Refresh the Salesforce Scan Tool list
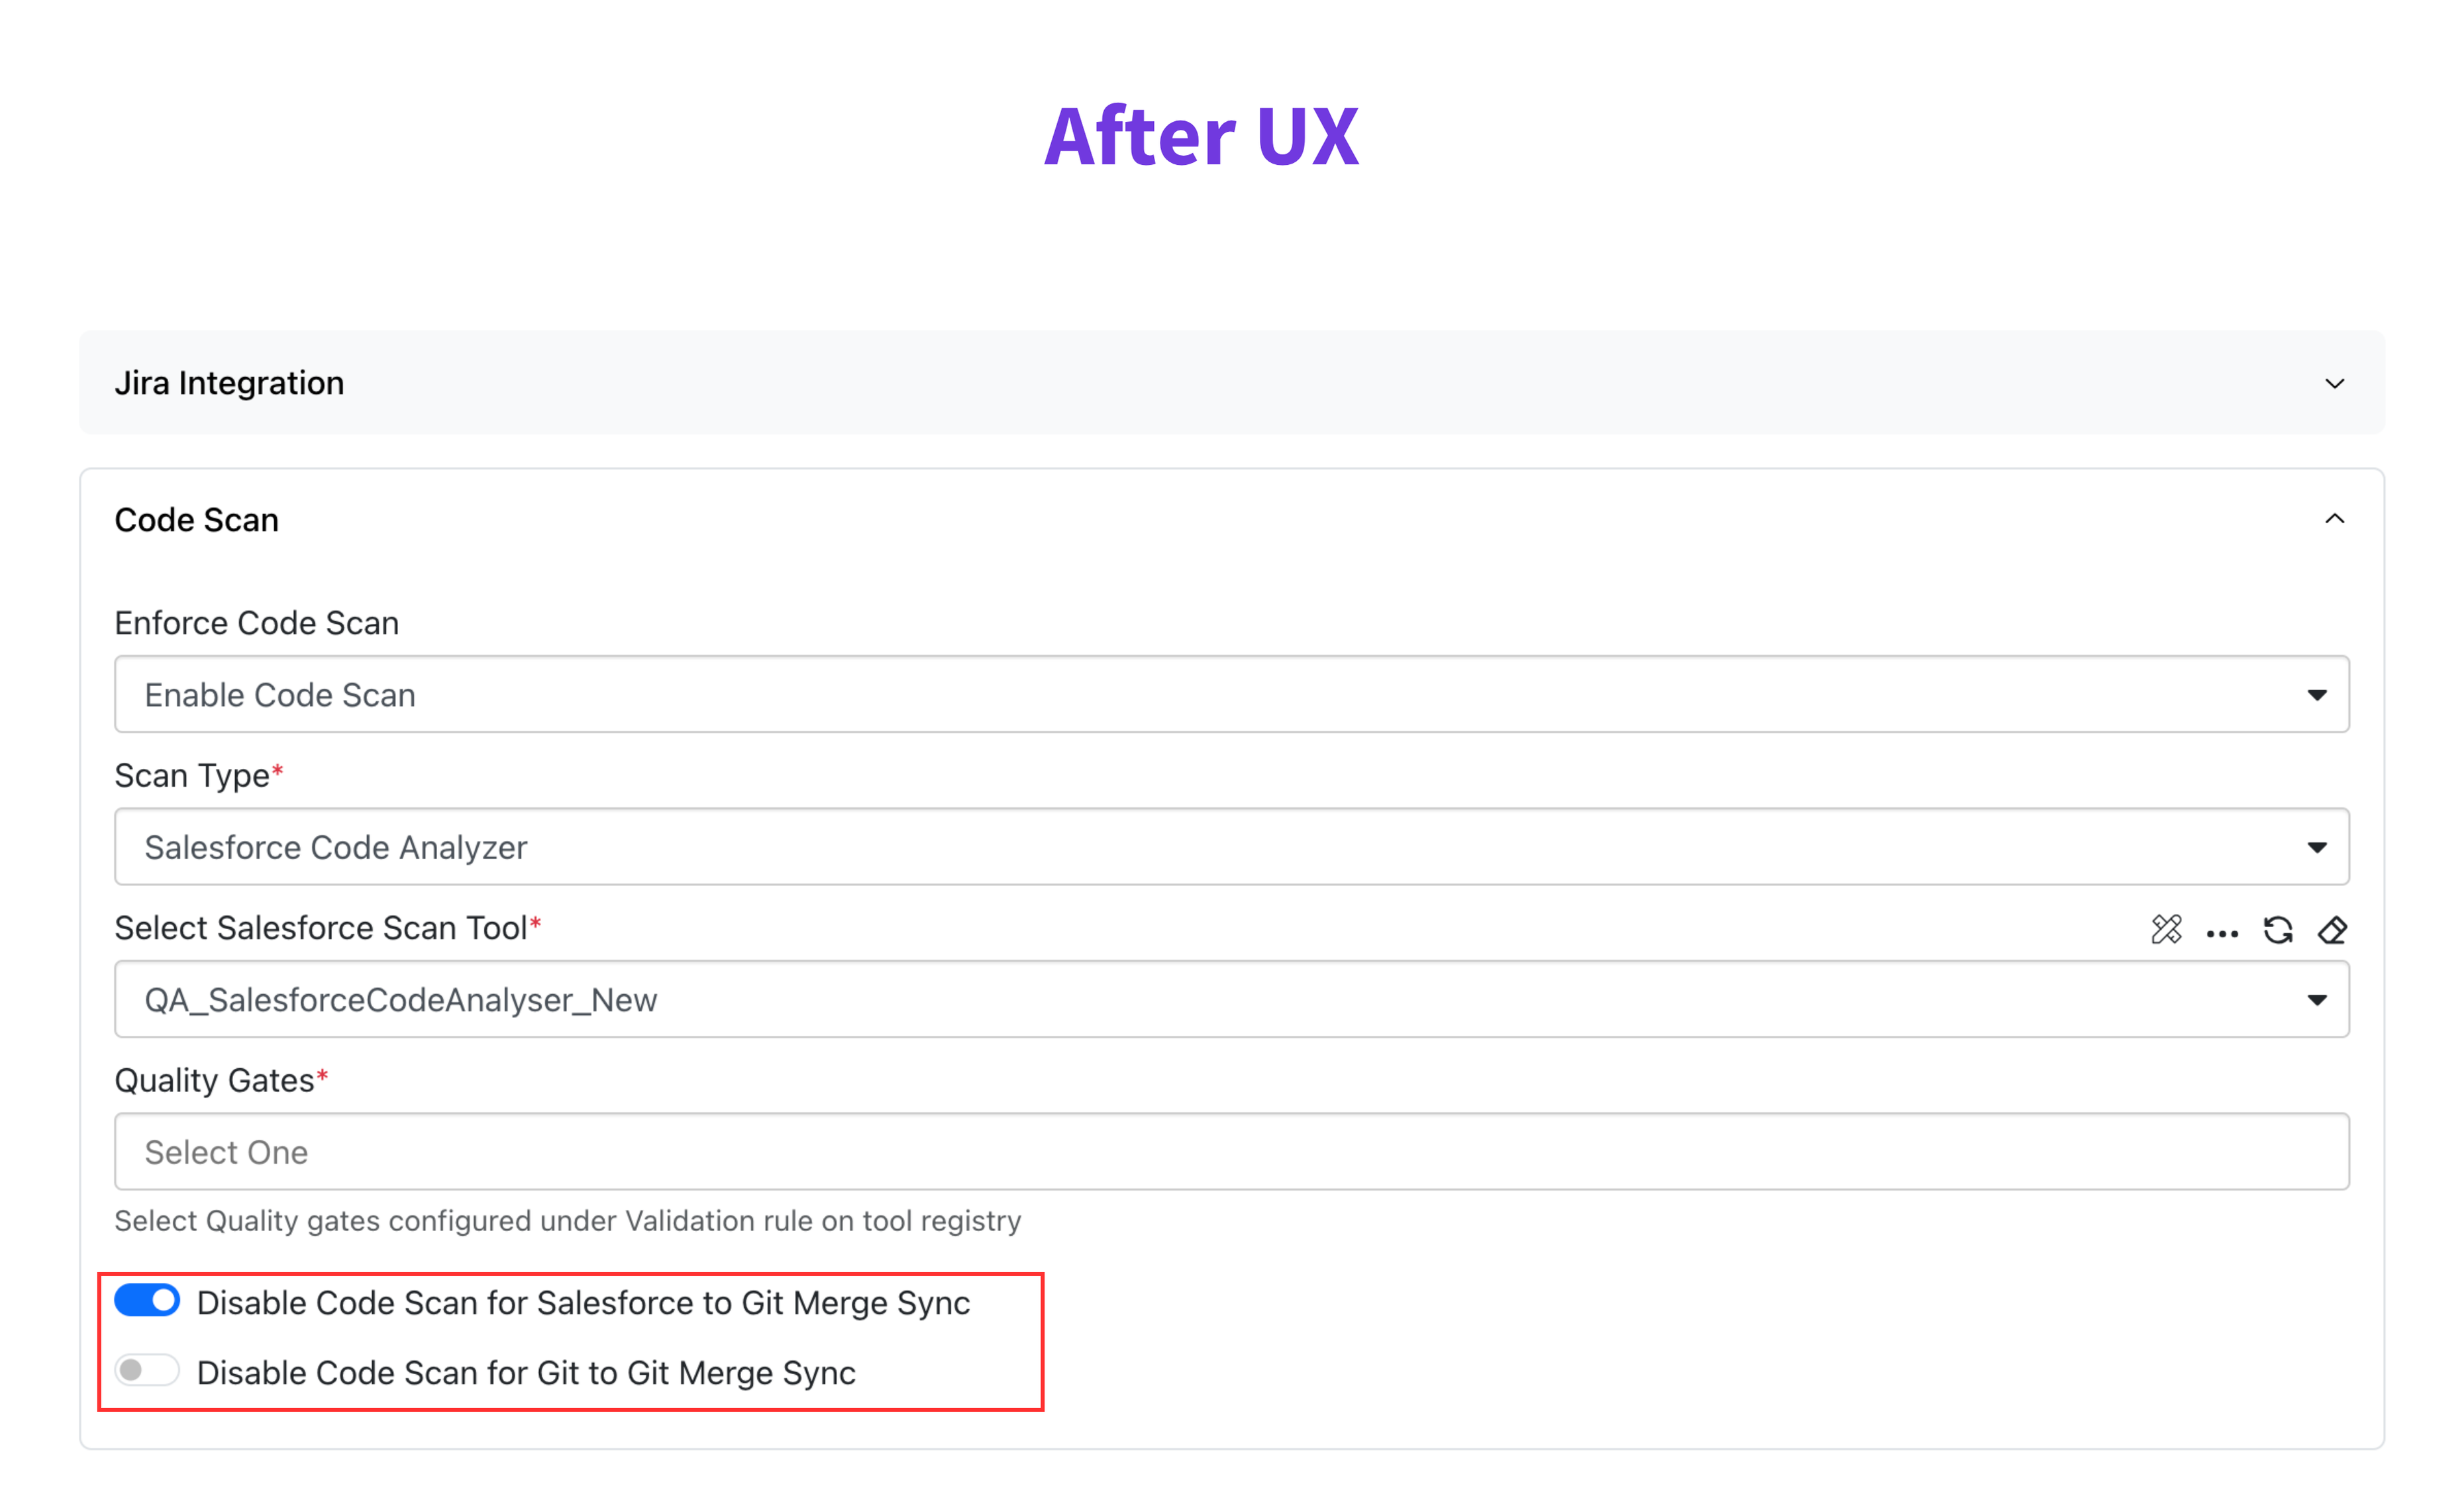 [2278, 930]
